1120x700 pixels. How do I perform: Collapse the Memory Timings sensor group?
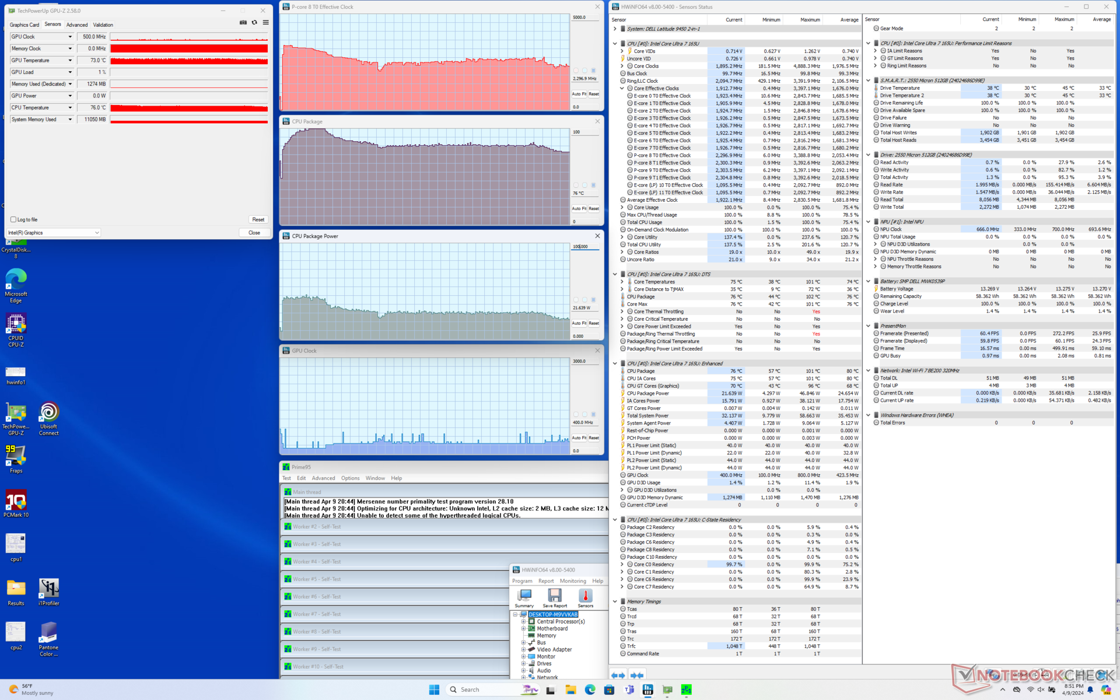coord(615,601)
